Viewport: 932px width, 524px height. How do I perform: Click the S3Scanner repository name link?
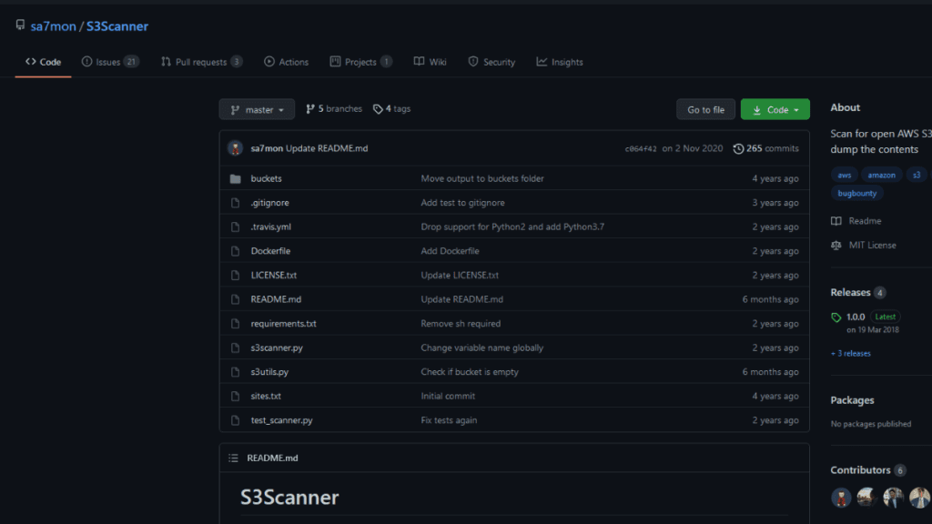117,26
